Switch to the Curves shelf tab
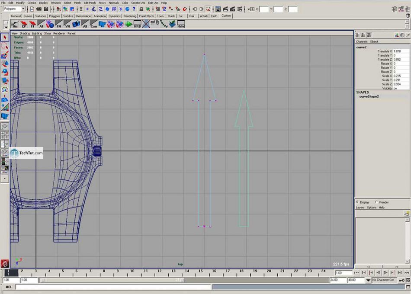The image size is (411, 294). pyautogui.click(x=28, y=16)
